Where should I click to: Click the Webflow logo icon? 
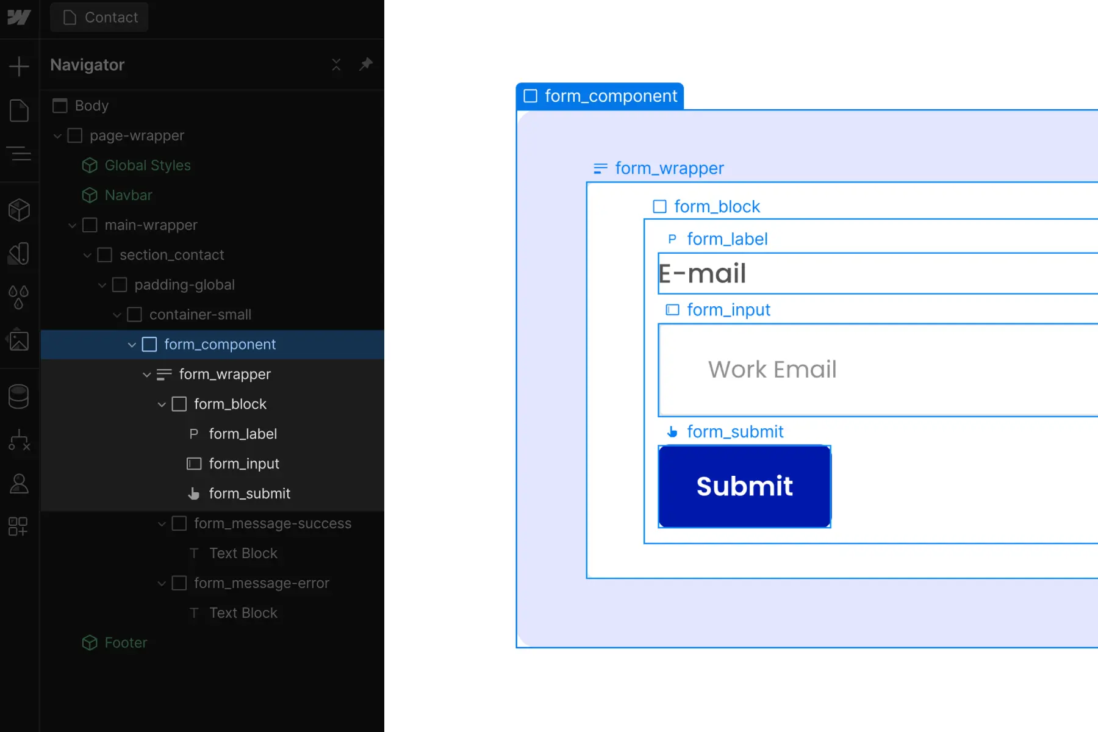[19, 17]
